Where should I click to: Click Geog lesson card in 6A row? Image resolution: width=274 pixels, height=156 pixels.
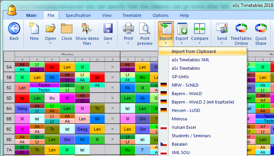click(22, 108)
